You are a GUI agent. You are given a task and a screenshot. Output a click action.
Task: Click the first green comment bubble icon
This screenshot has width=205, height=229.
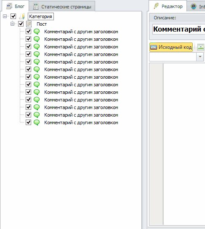tap(37, 32)
